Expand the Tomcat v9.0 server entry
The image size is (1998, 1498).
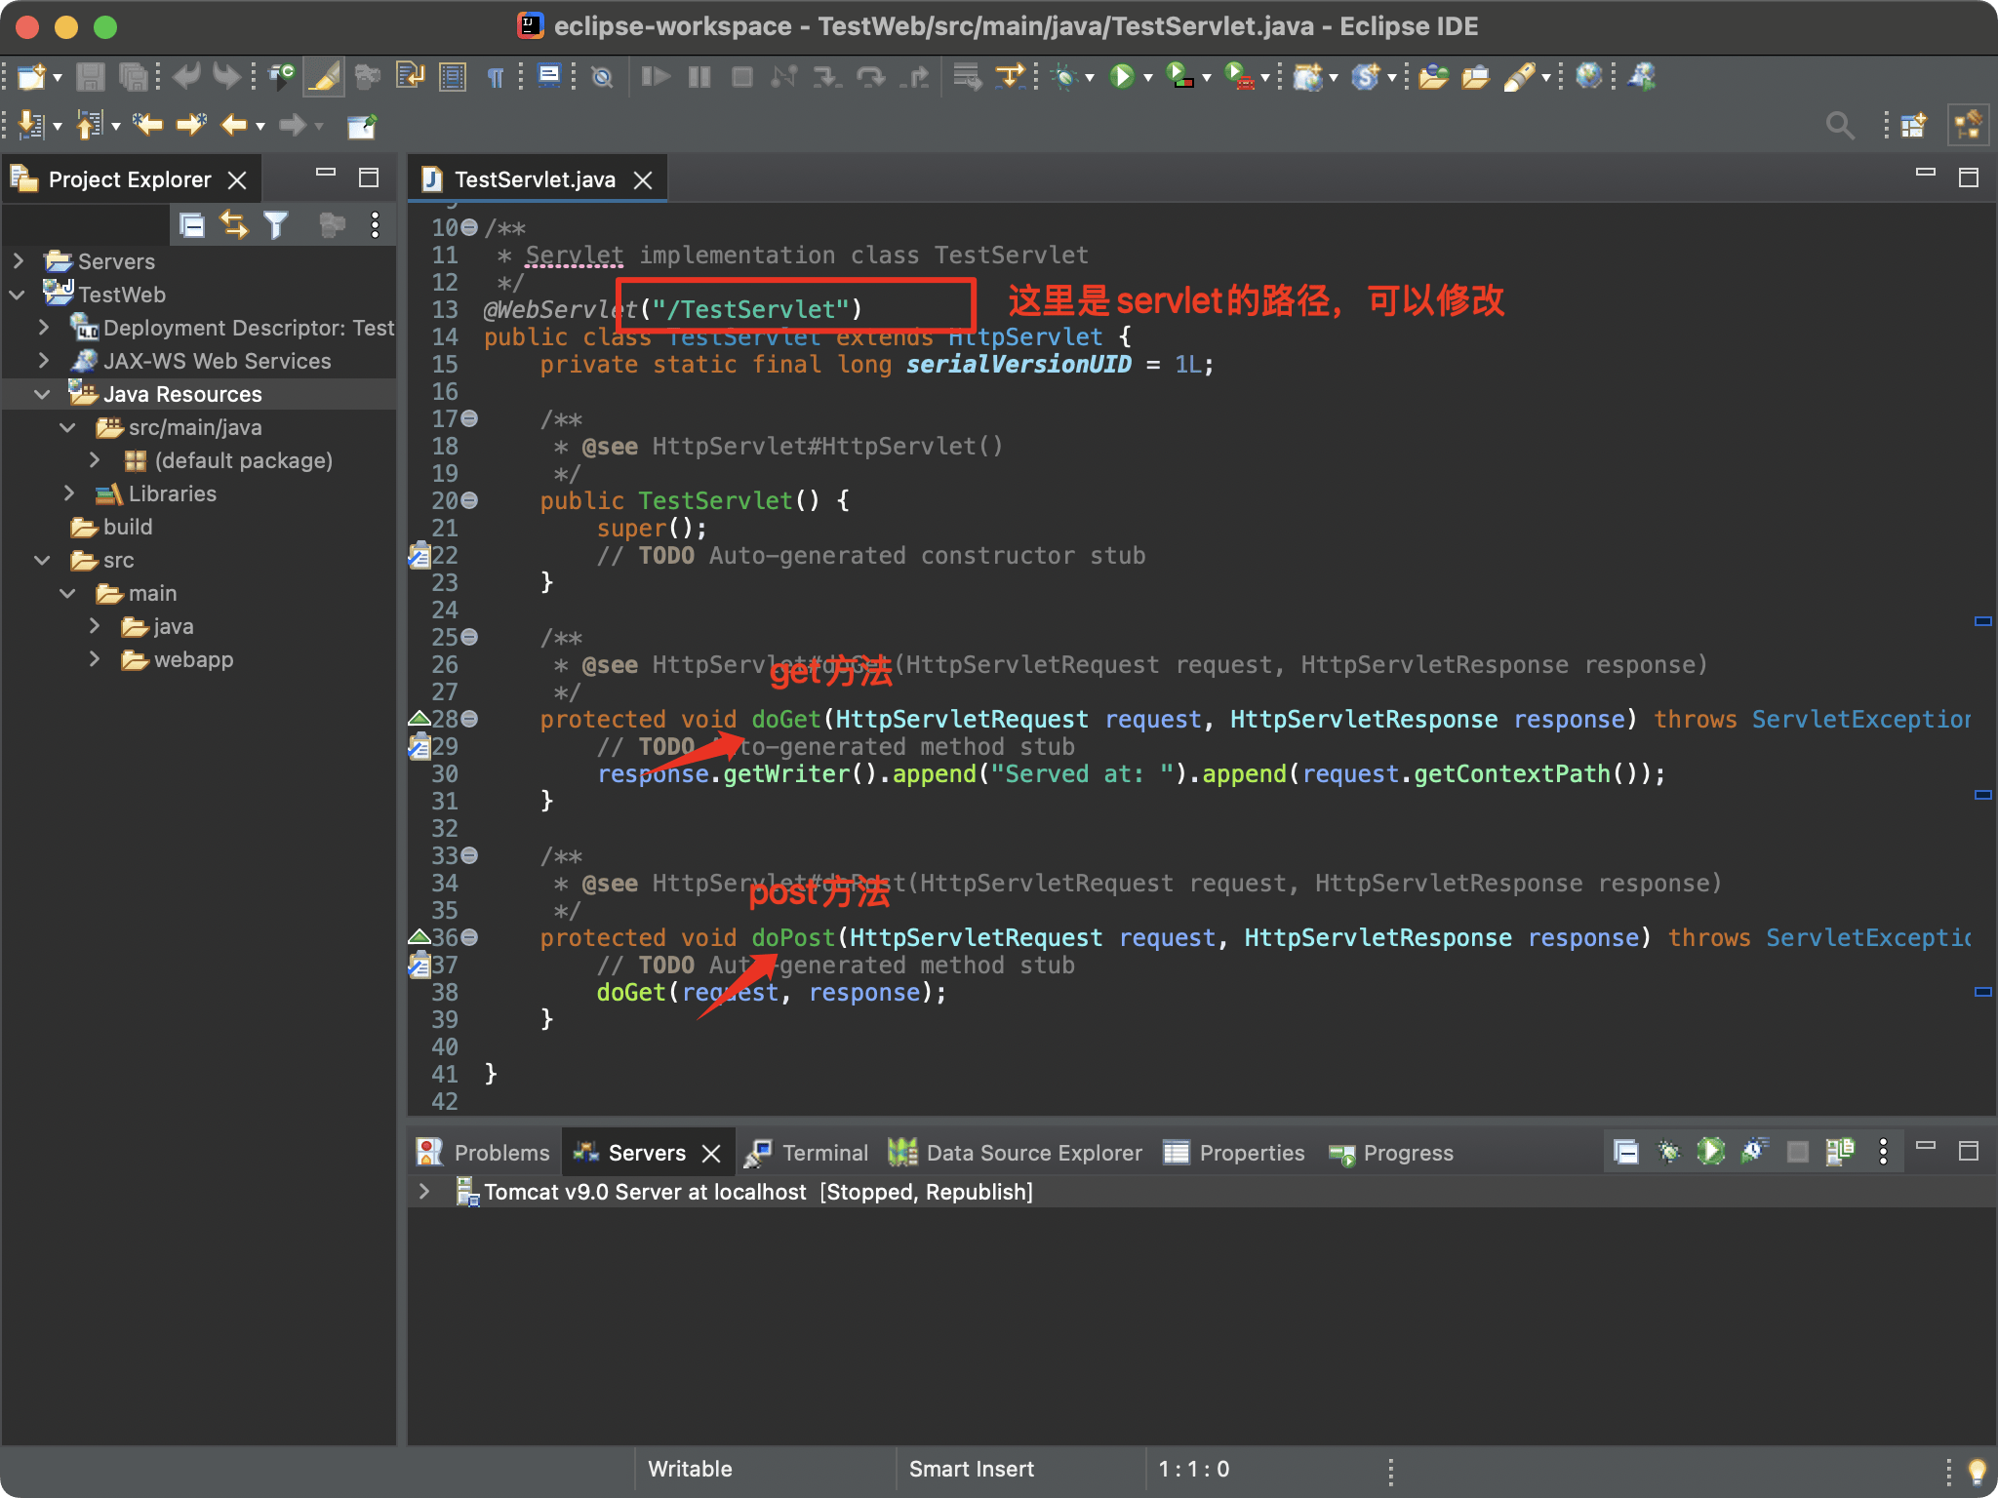pos(424,1192)
